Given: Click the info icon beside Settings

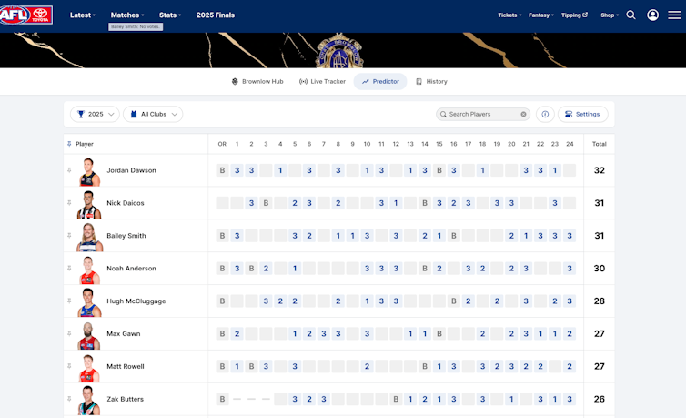Looking at the screenshot, I should (x=545, y=114).
